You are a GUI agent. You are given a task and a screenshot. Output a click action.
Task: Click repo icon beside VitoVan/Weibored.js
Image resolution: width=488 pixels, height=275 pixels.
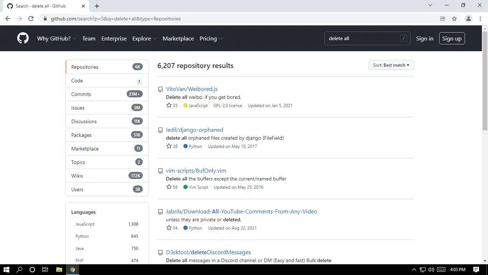(x=160, y=90)
